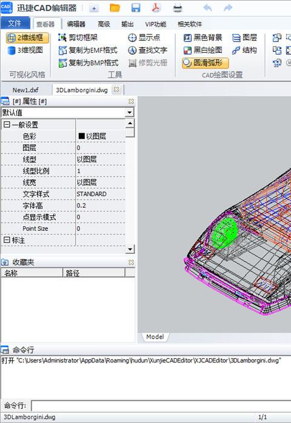Edit the 图层 value 0

click(101, 147)
